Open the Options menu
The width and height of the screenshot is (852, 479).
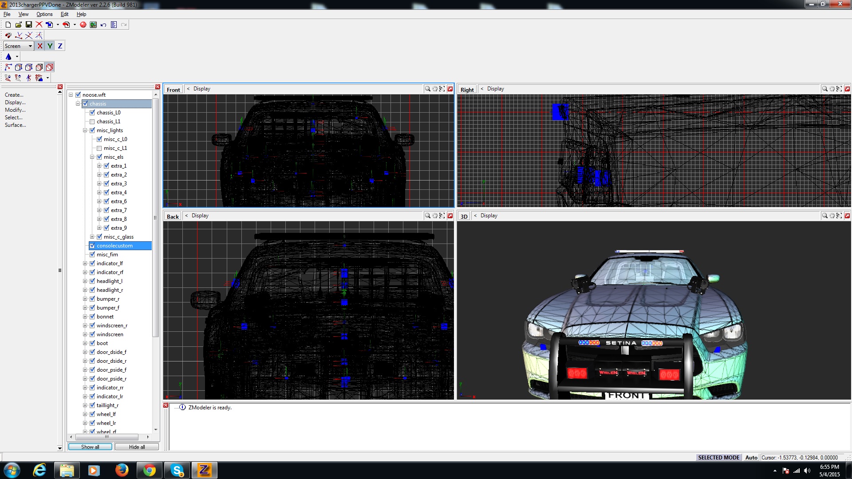44,14
